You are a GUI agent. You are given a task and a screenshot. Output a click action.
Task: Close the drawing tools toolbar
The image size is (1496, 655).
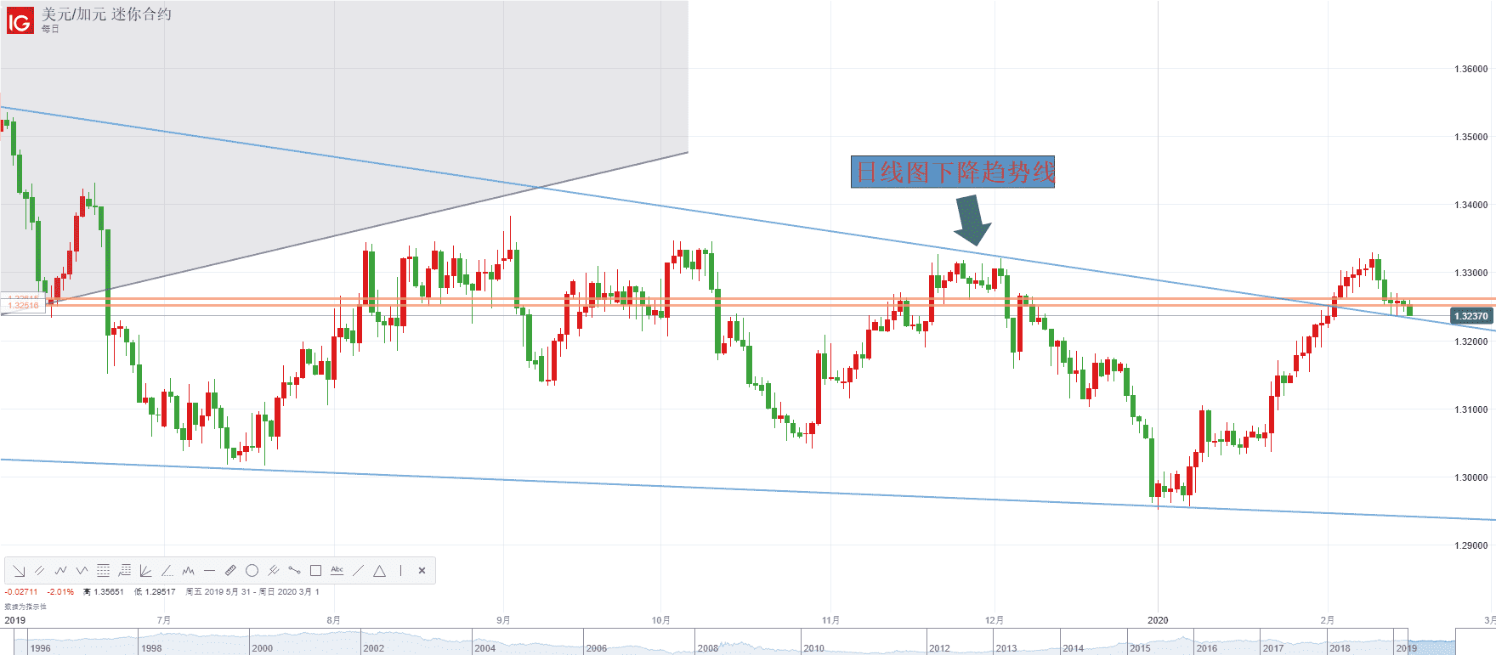pyautogui.click(x=422, y=571)
